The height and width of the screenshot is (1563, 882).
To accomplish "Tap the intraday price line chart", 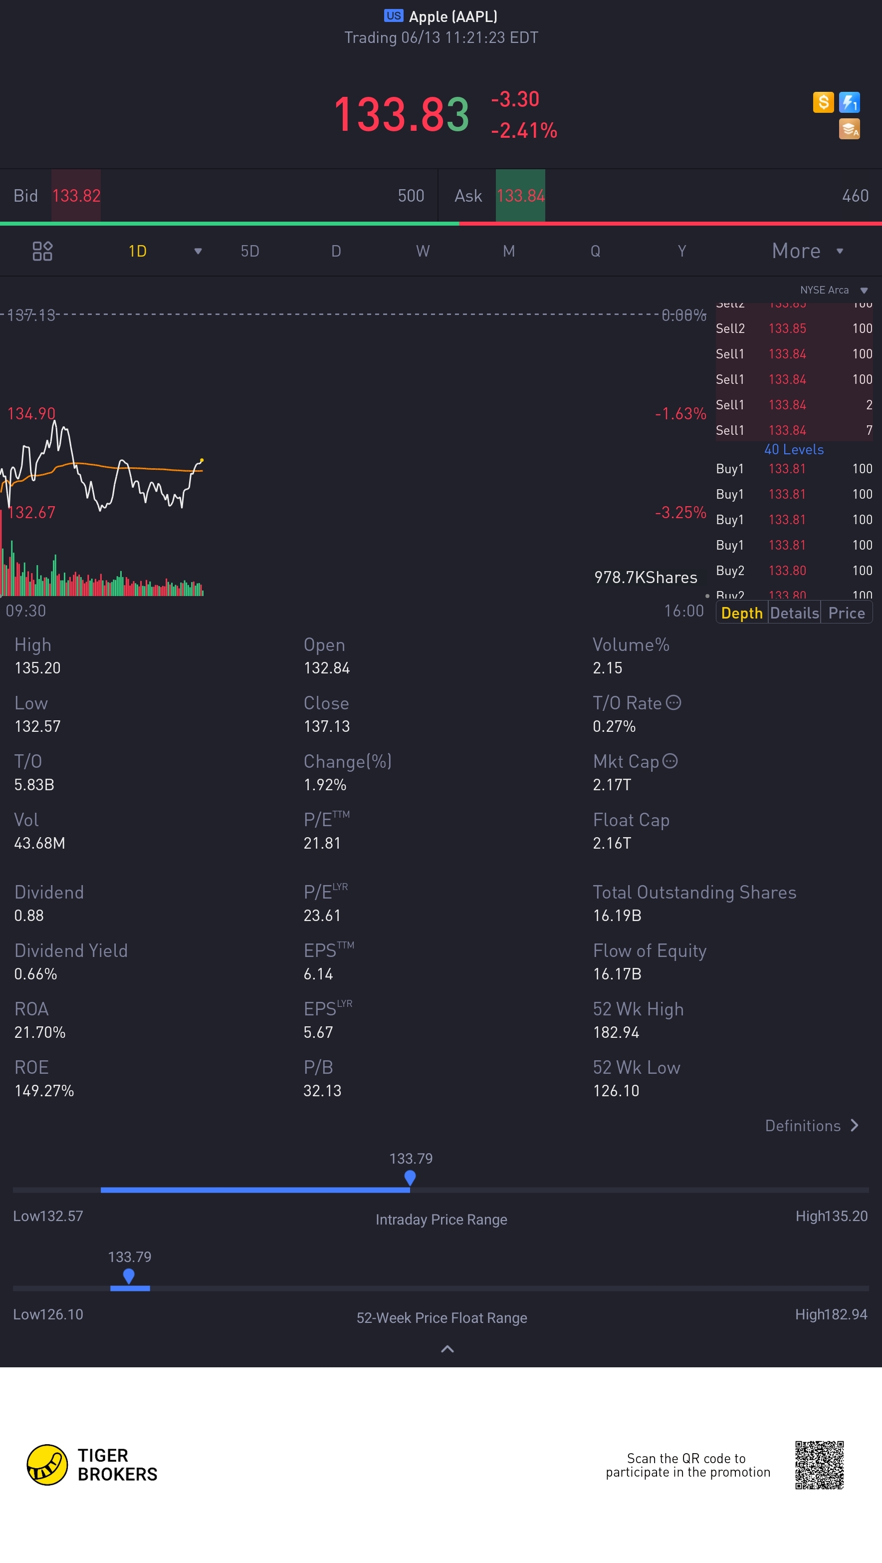I will click(x=102, y=466).
